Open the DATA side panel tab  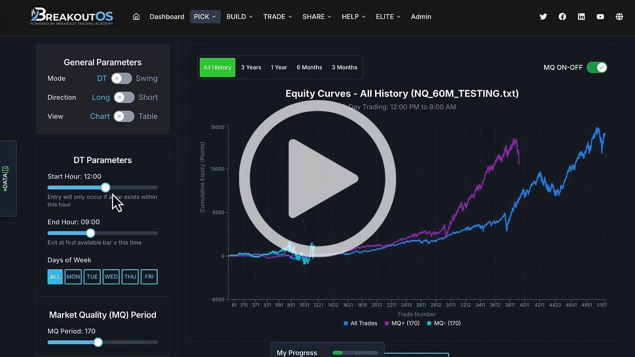[6, 178]
